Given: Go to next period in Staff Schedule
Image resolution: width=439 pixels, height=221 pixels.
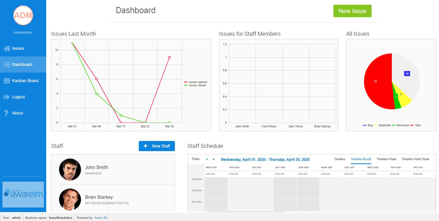Looking at the screenshot, I should (213, 159).
